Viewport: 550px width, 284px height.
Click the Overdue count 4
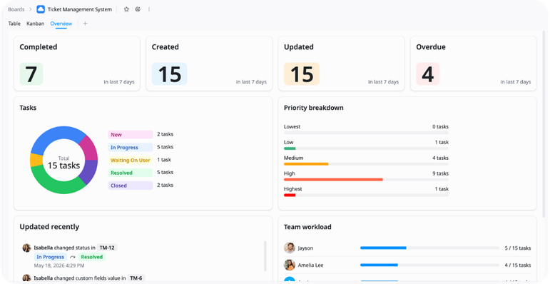pyautogui.click(x=427, y=74)
